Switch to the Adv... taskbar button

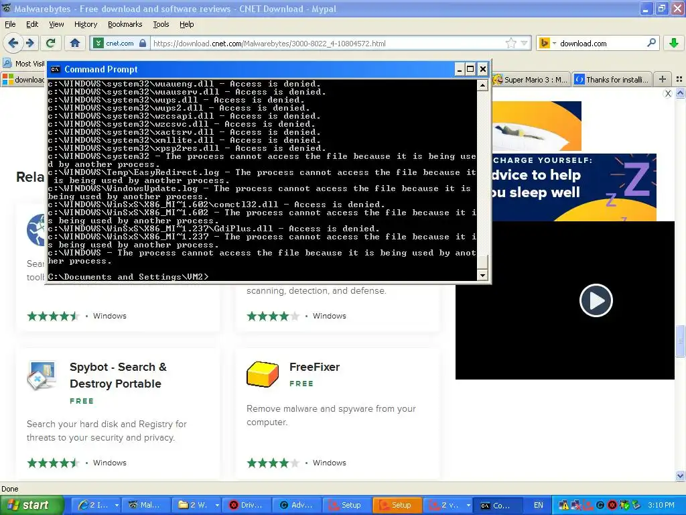coord(297,505)
